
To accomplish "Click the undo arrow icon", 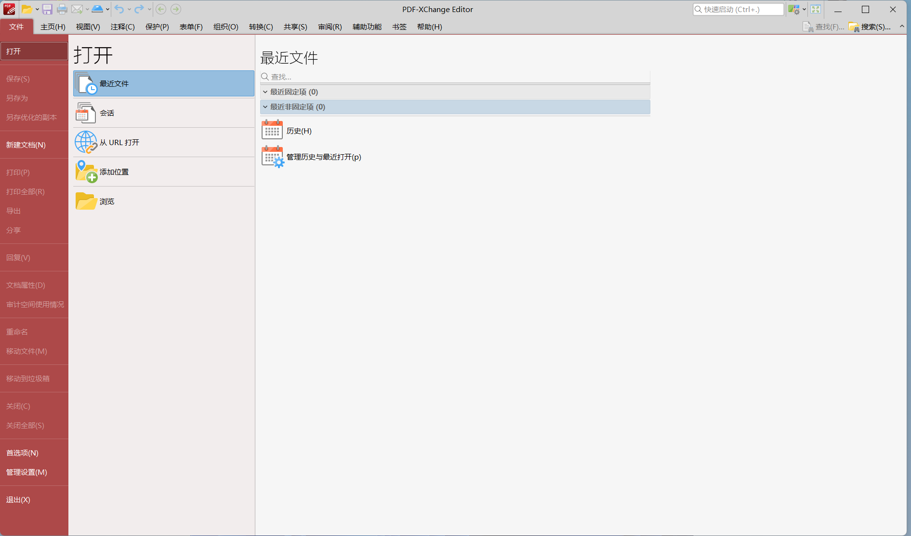I will click(119, 9).
